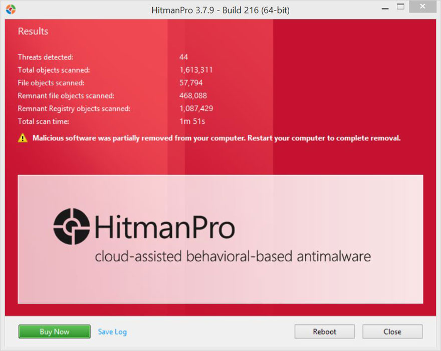Reboot the computer with the Reboot button
This screenshot has height=351, width=441.
pos(324,331)
